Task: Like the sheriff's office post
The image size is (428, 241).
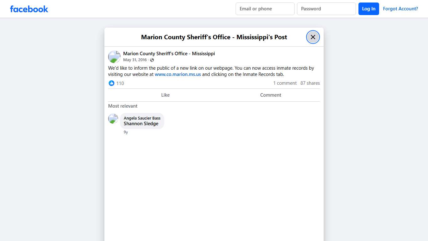Action: point(165,95)
